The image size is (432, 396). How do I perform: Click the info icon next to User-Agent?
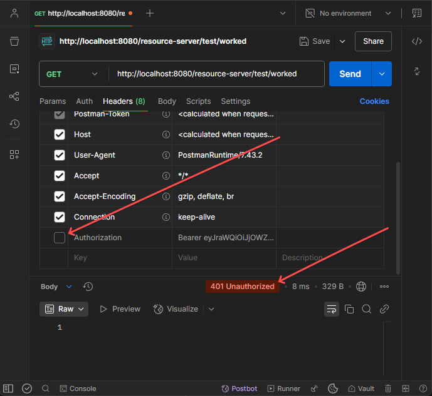point(166,155)
